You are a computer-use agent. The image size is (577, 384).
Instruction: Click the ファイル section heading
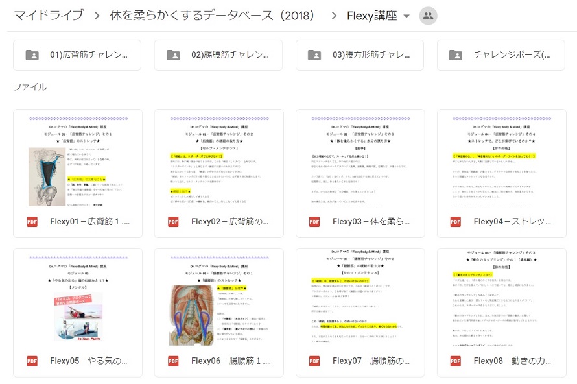click(30, 87)
